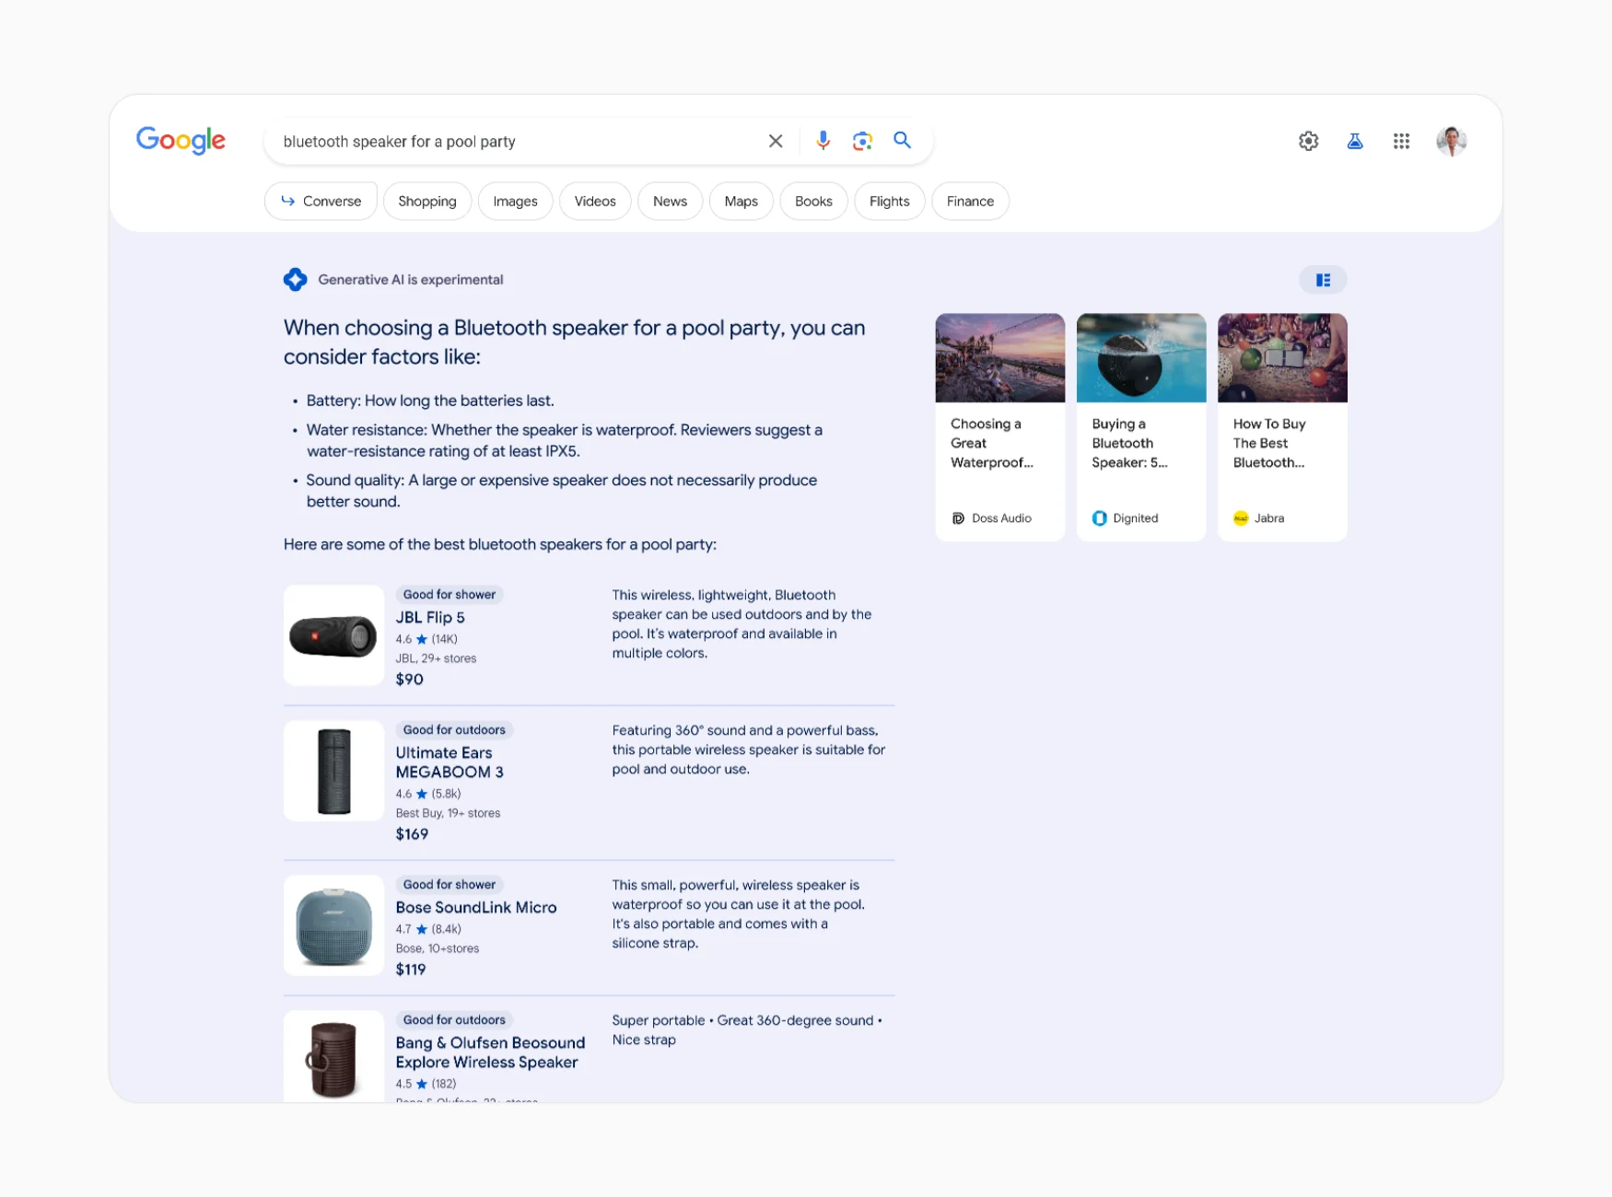This screenshot has width=1612, height=1197.
Task: Open Search Labs via the flask icon
Action: click(1354, 141)
